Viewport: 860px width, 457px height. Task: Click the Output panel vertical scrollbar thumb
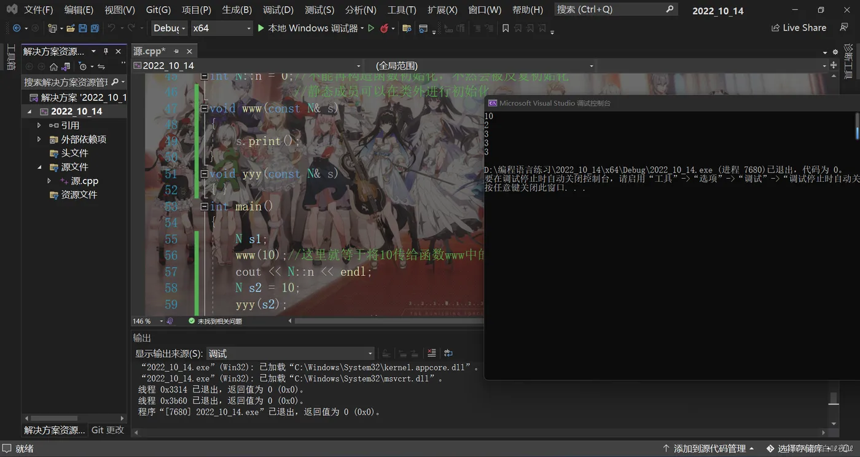834,399
